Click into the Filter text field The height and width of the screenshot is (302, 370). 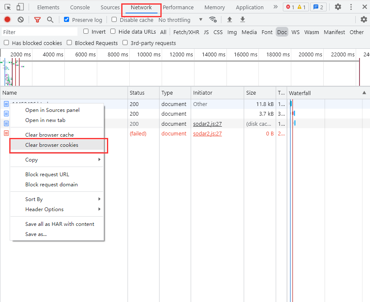pos(40,32)
